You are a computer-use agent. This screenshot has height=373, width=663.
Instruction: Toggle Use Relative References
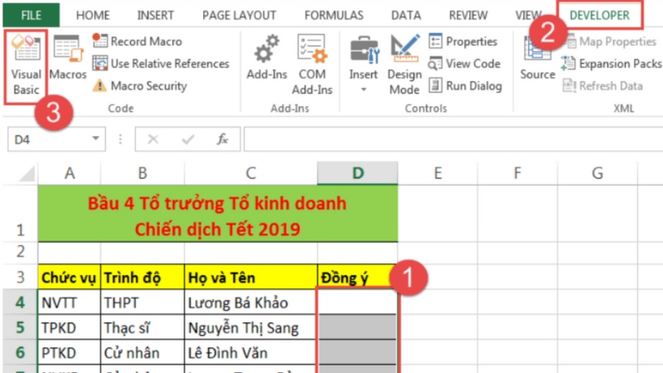click(x=161, y=64)
